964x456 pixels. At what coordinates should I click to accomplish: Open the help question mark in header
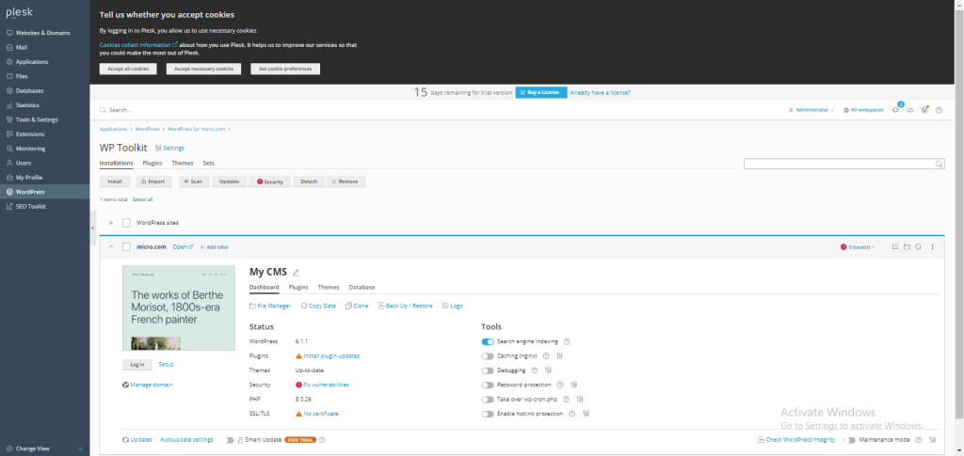point(939,110)
